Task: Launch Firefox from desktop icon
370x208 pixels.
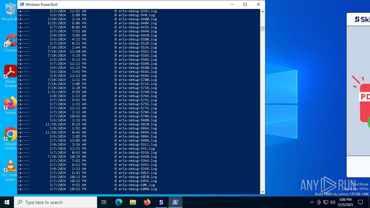Action: click(x=10, y=105)
